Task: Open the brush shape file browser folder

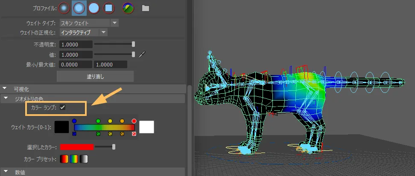Action: click(145, 8)
